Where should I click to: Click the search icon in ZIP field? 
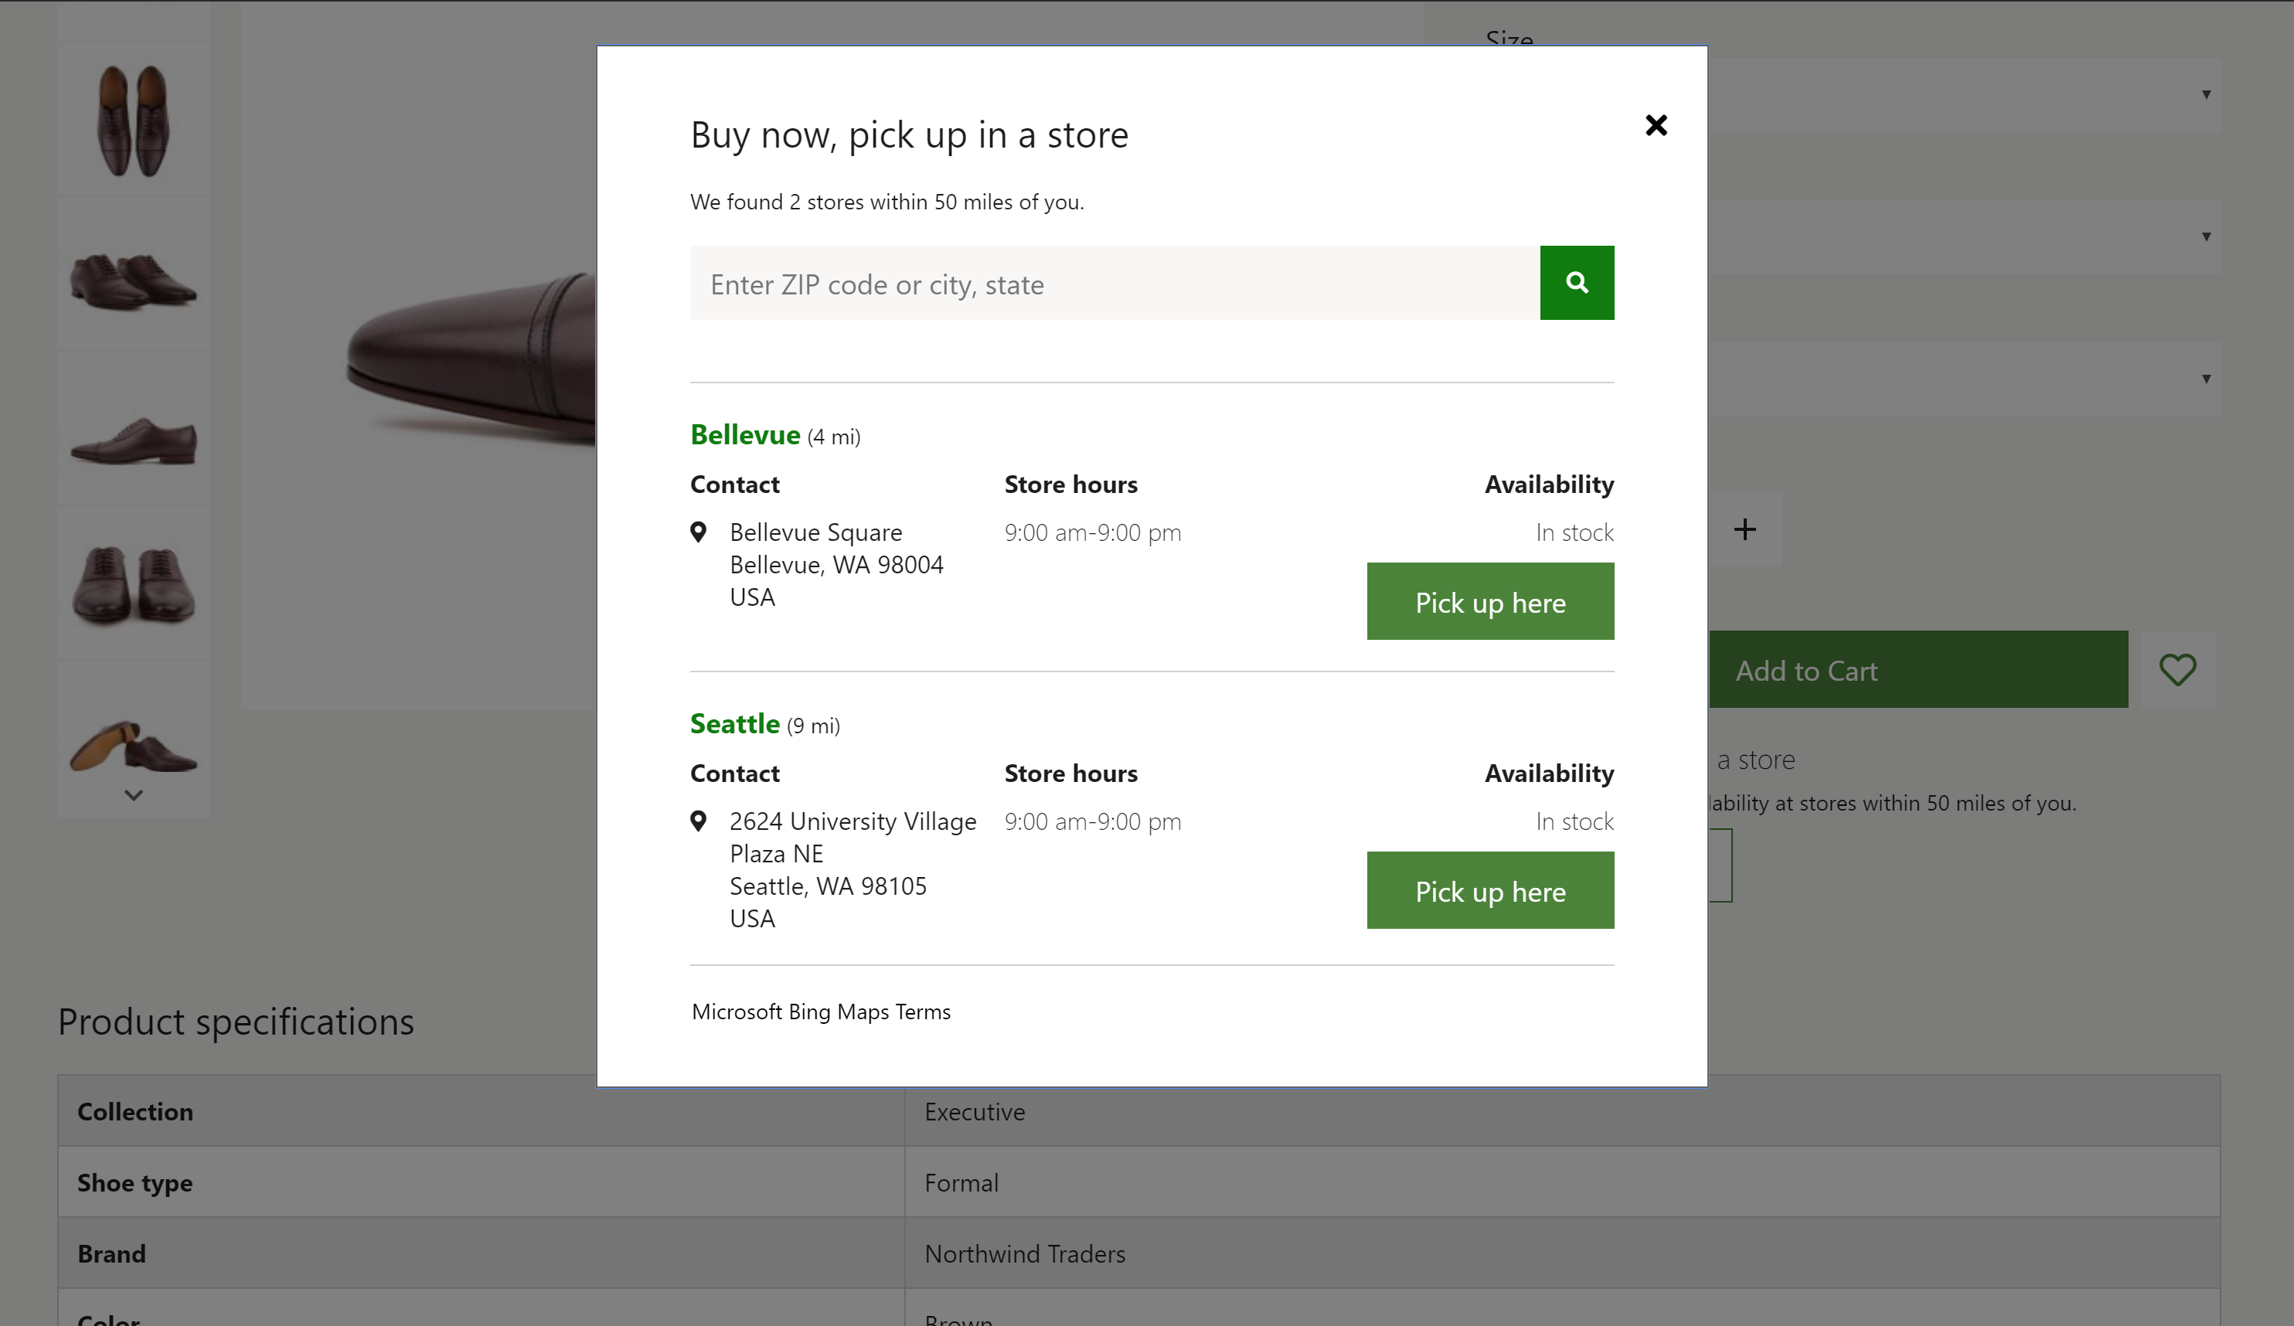coord(1578,283)
